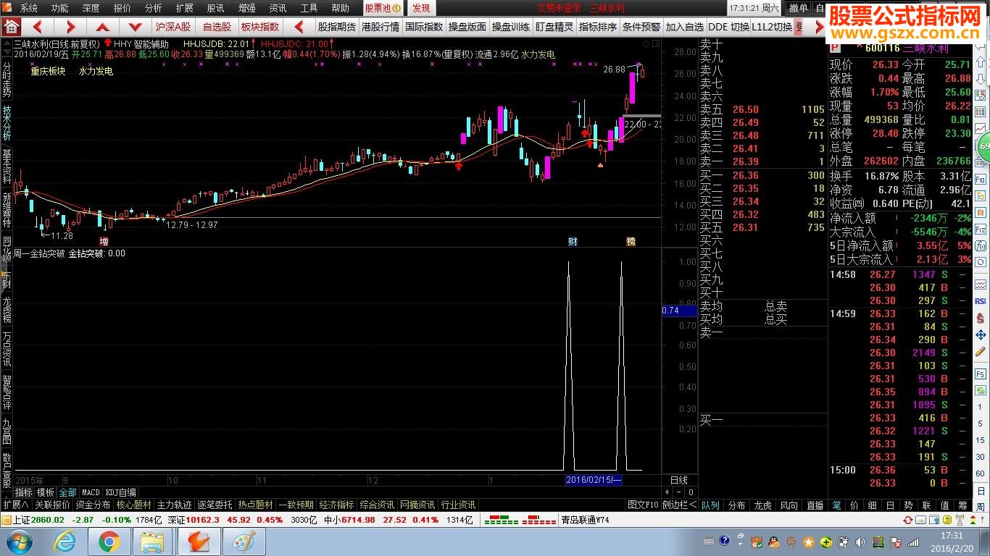
Task: Open the 功能 menu
Action: click(x=60, y=8)
